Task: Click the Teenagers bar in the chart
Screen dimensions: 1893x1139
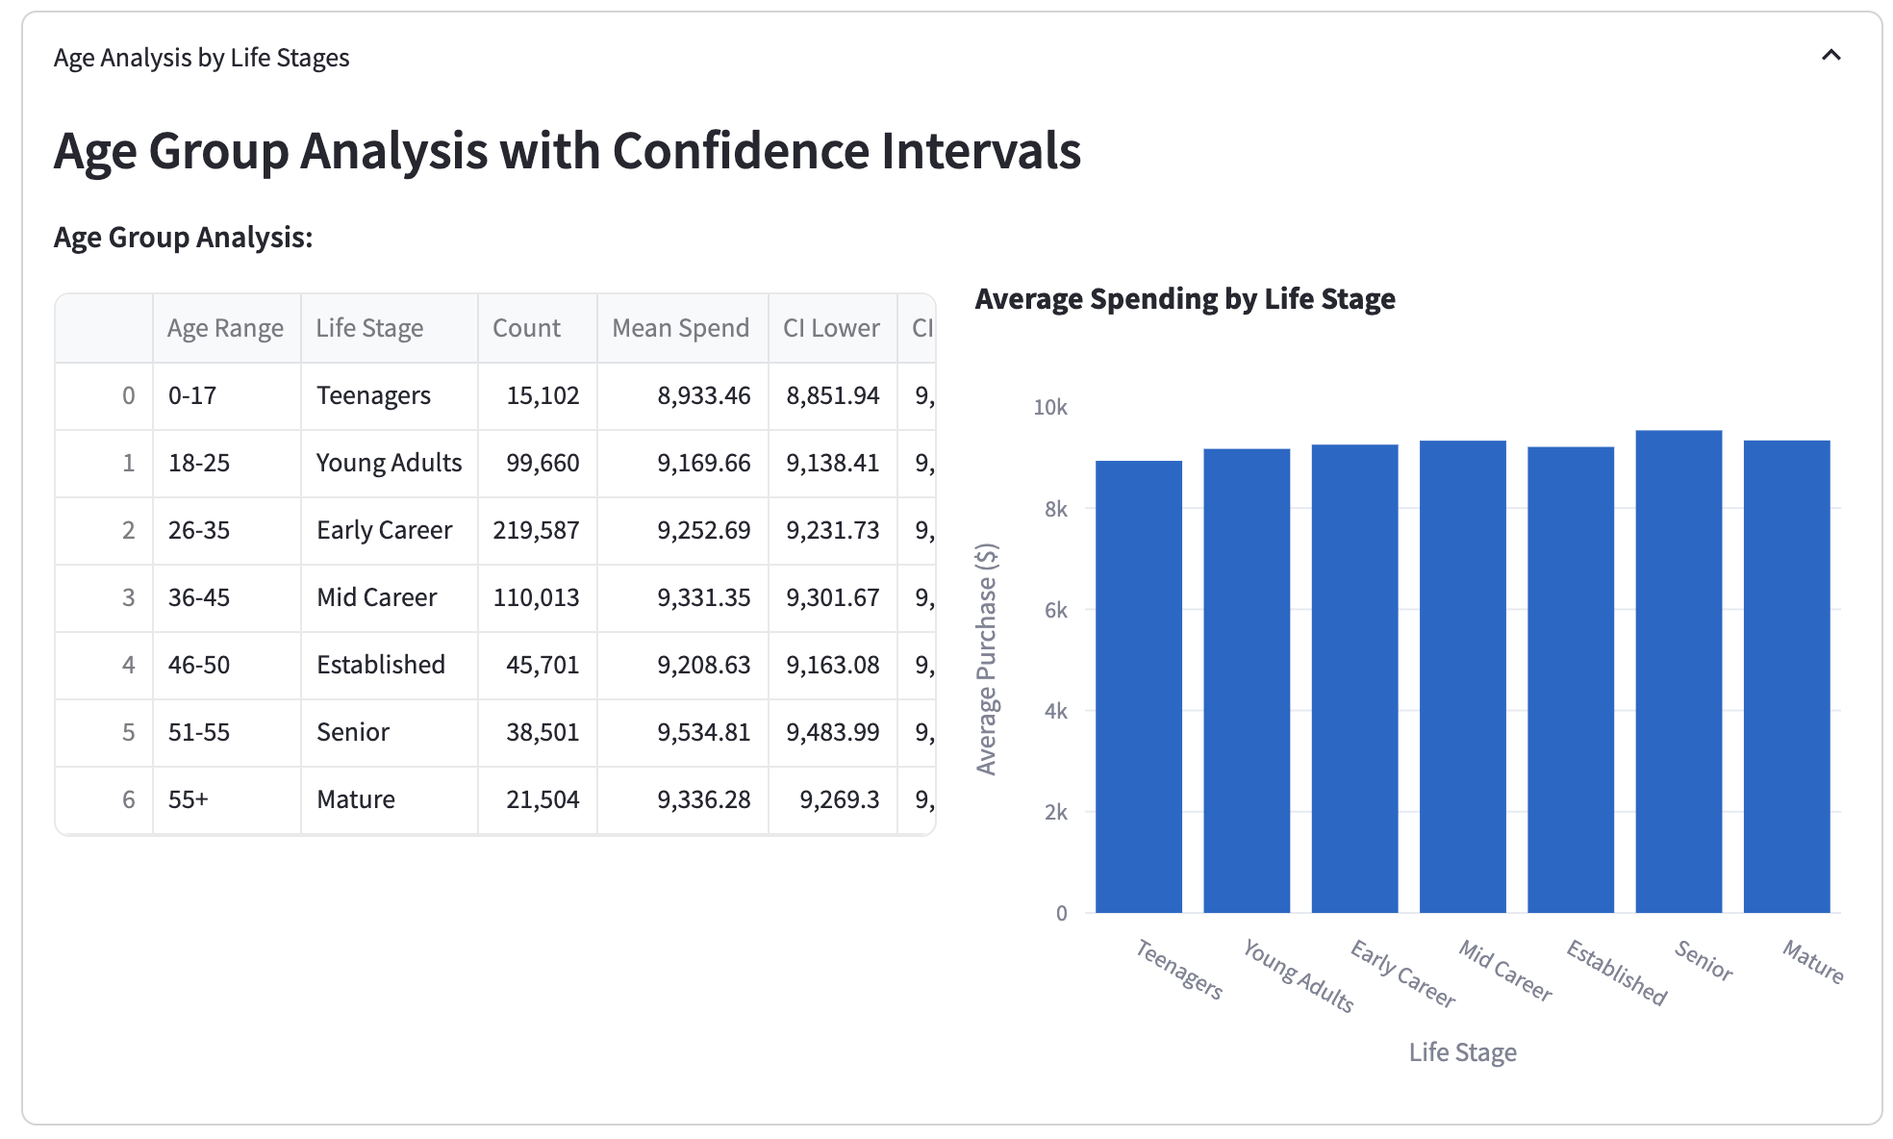Action: click(x=1139, y=686)
